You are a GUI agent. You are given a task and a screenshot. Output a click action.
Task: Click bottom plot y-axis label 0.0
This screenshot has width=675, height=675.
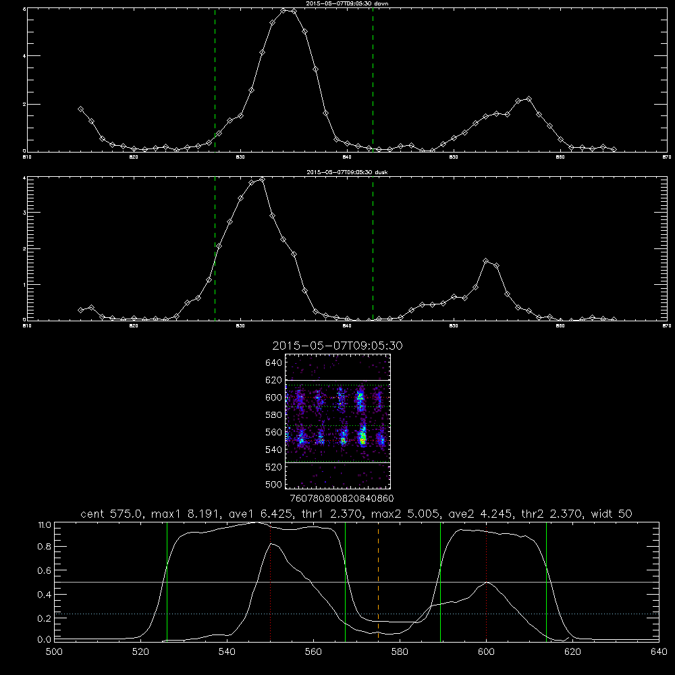(45, 639)
